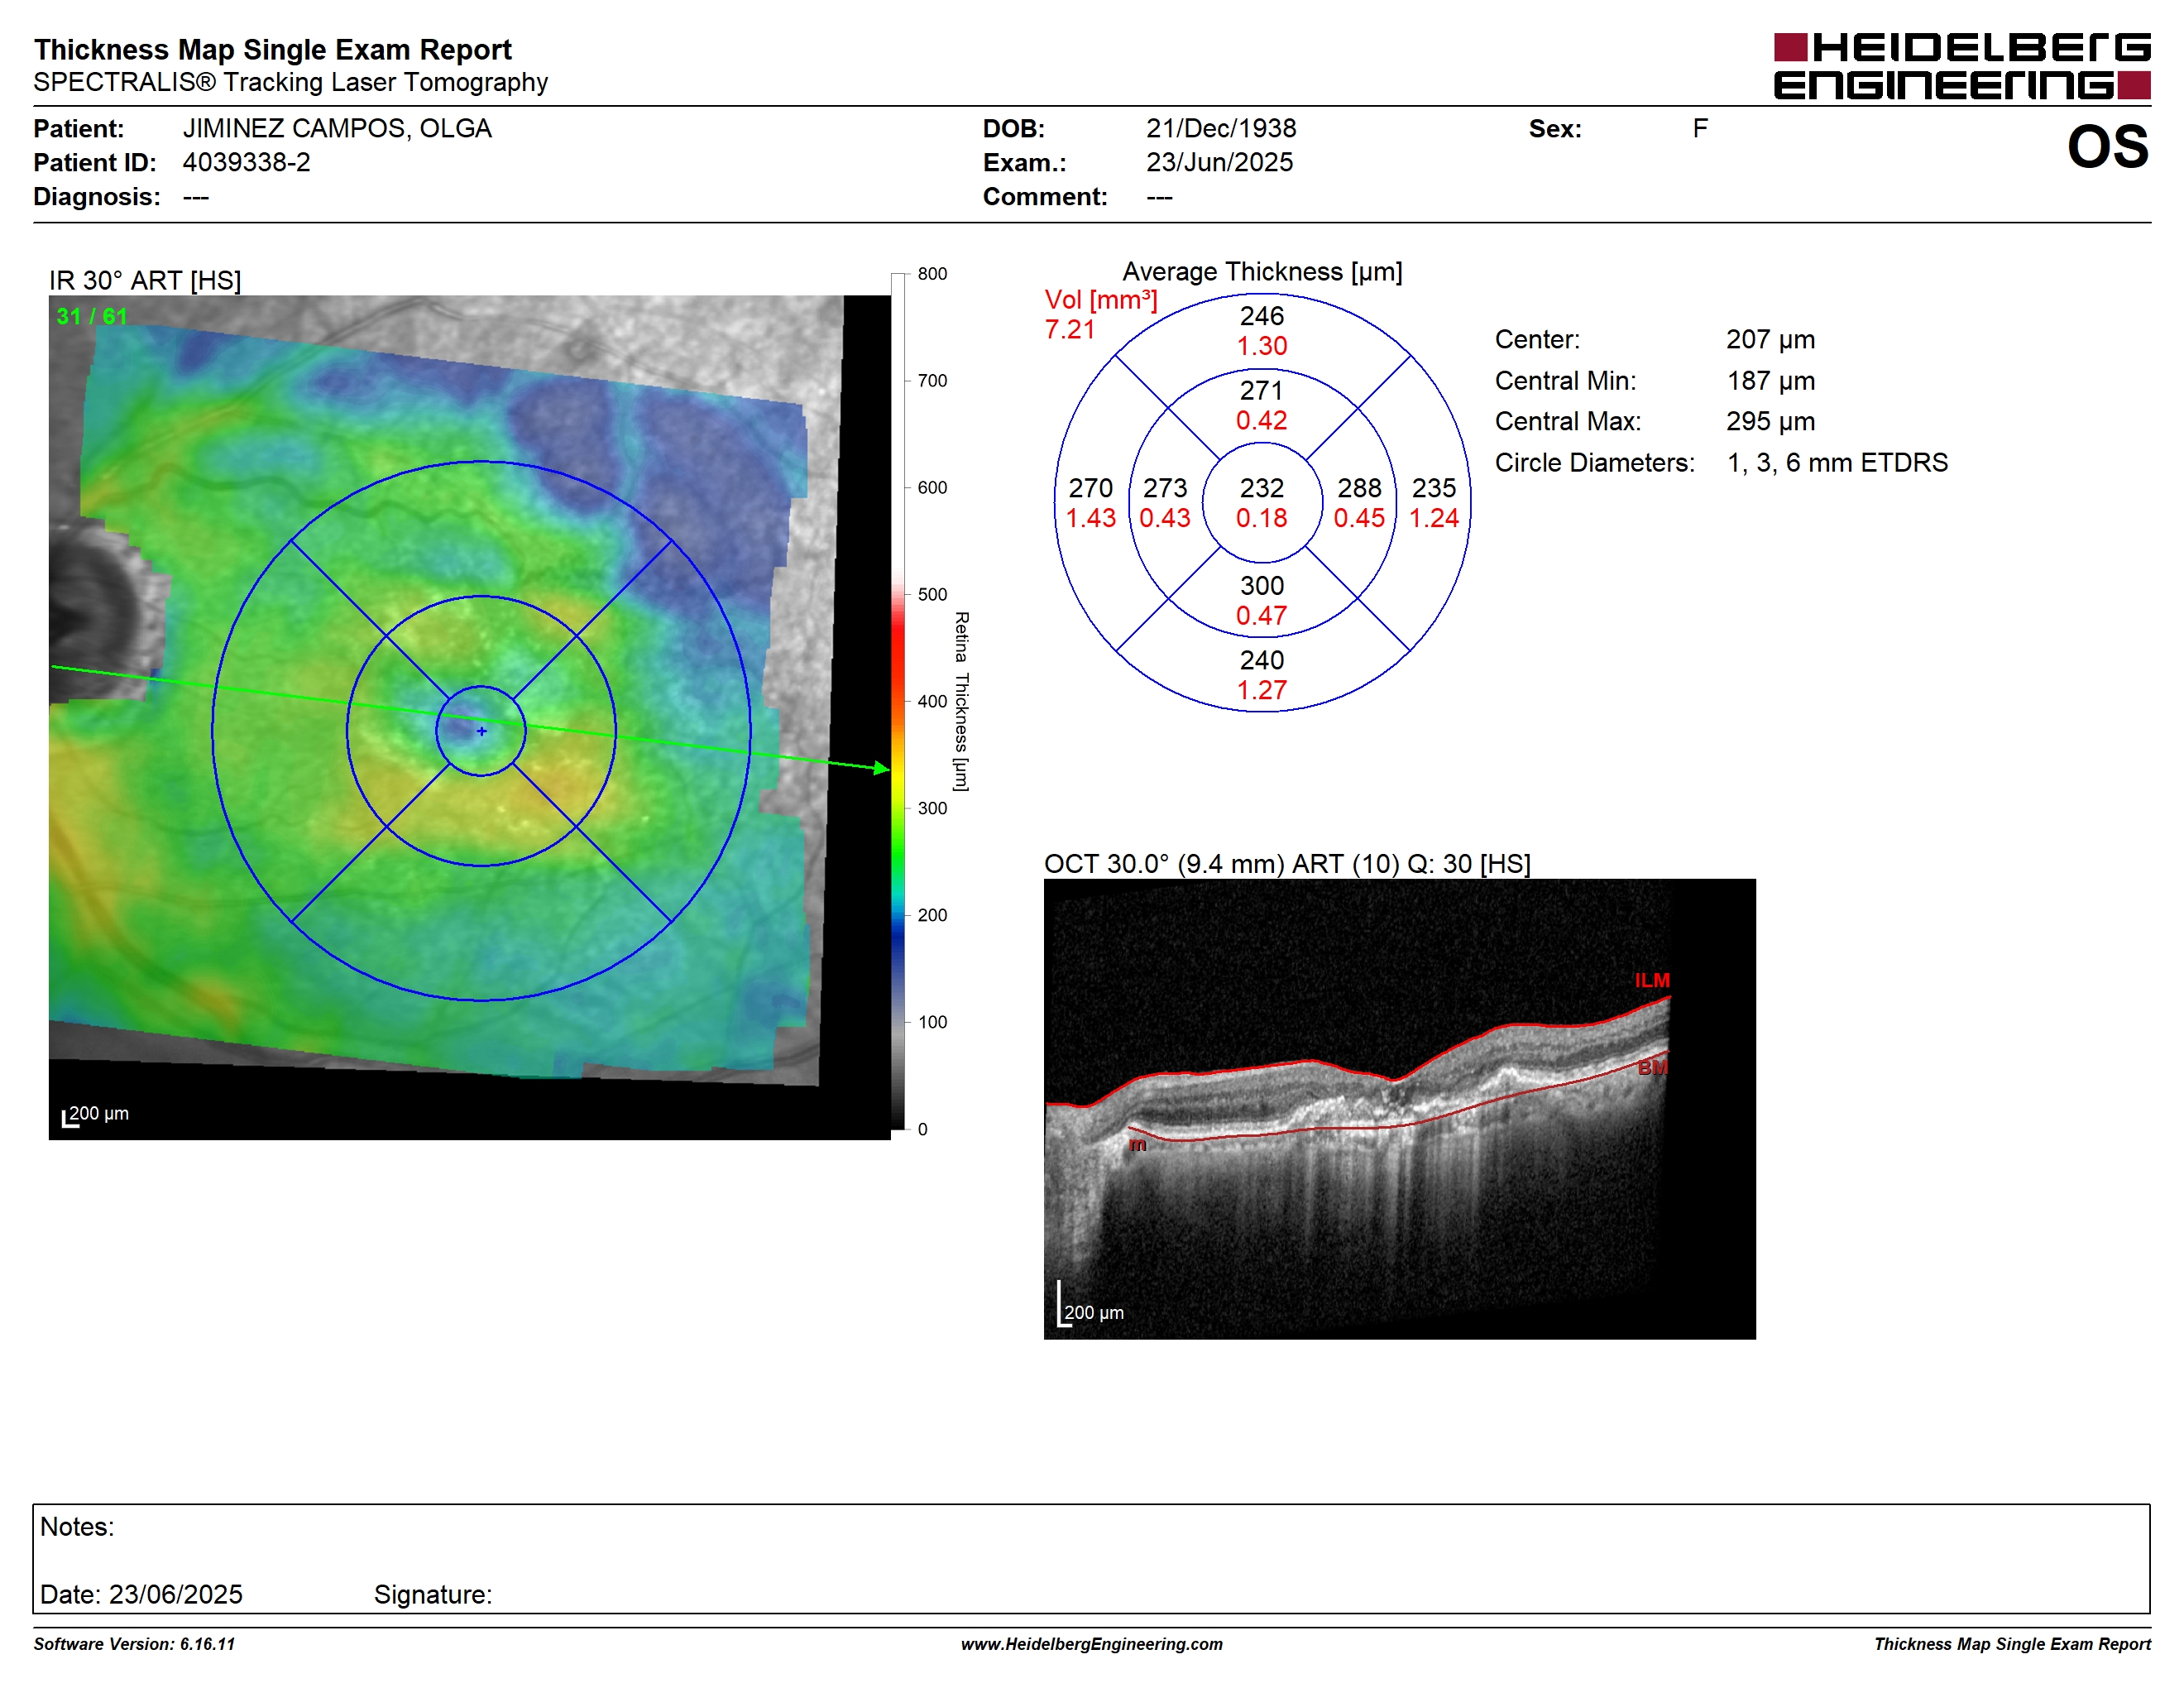Click inner inferior thickness 300

1262,585
